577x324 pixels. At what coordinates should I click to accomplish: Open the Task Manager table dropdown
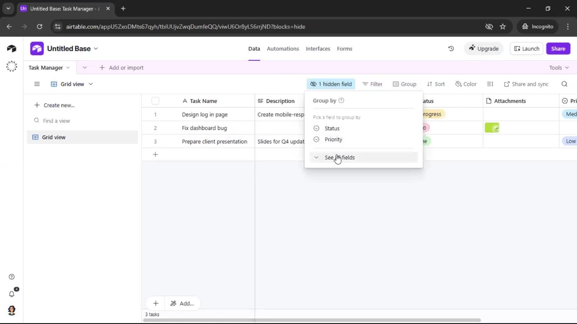point(68,67)
